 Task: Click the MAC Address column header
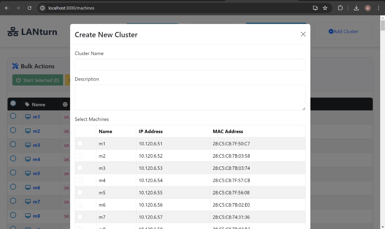[257, 131]
